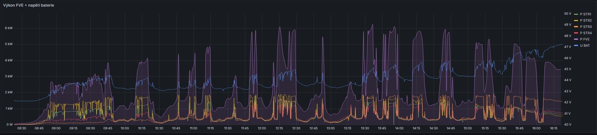This screenshot has height=135, width=597.
Task: Click the 3 kW power axis label
Action: pyautogui.click(x=9, y=76)
